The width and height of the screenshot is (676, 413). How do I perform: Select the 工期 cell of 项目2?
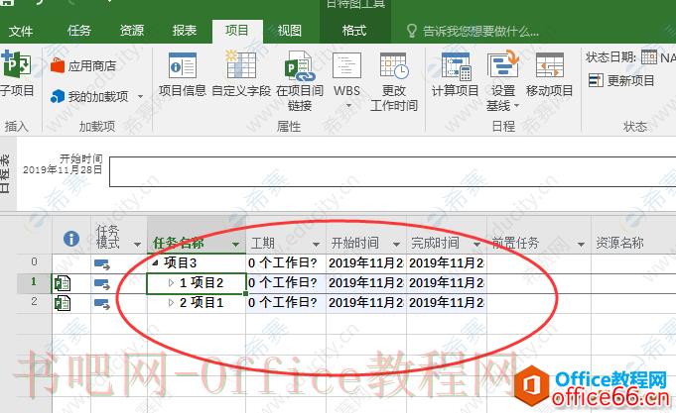(286, 283)
